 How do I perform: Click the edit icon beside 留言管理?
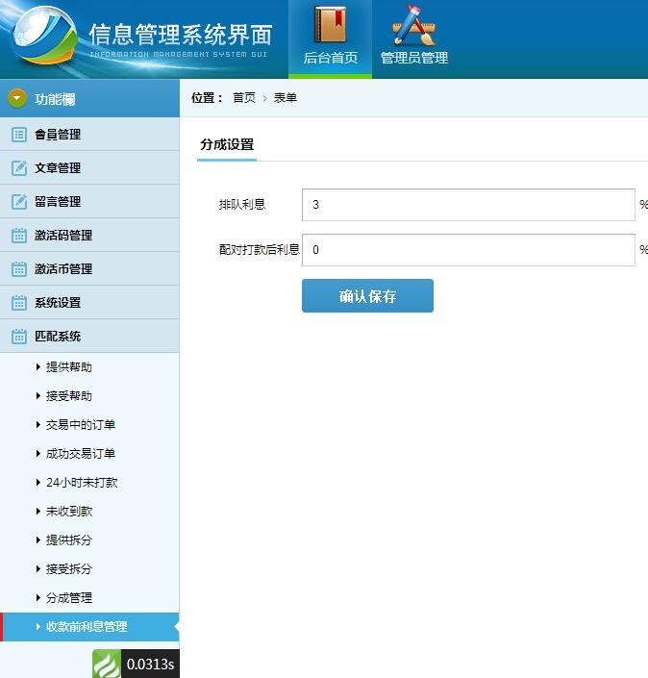tap(19, 202)
